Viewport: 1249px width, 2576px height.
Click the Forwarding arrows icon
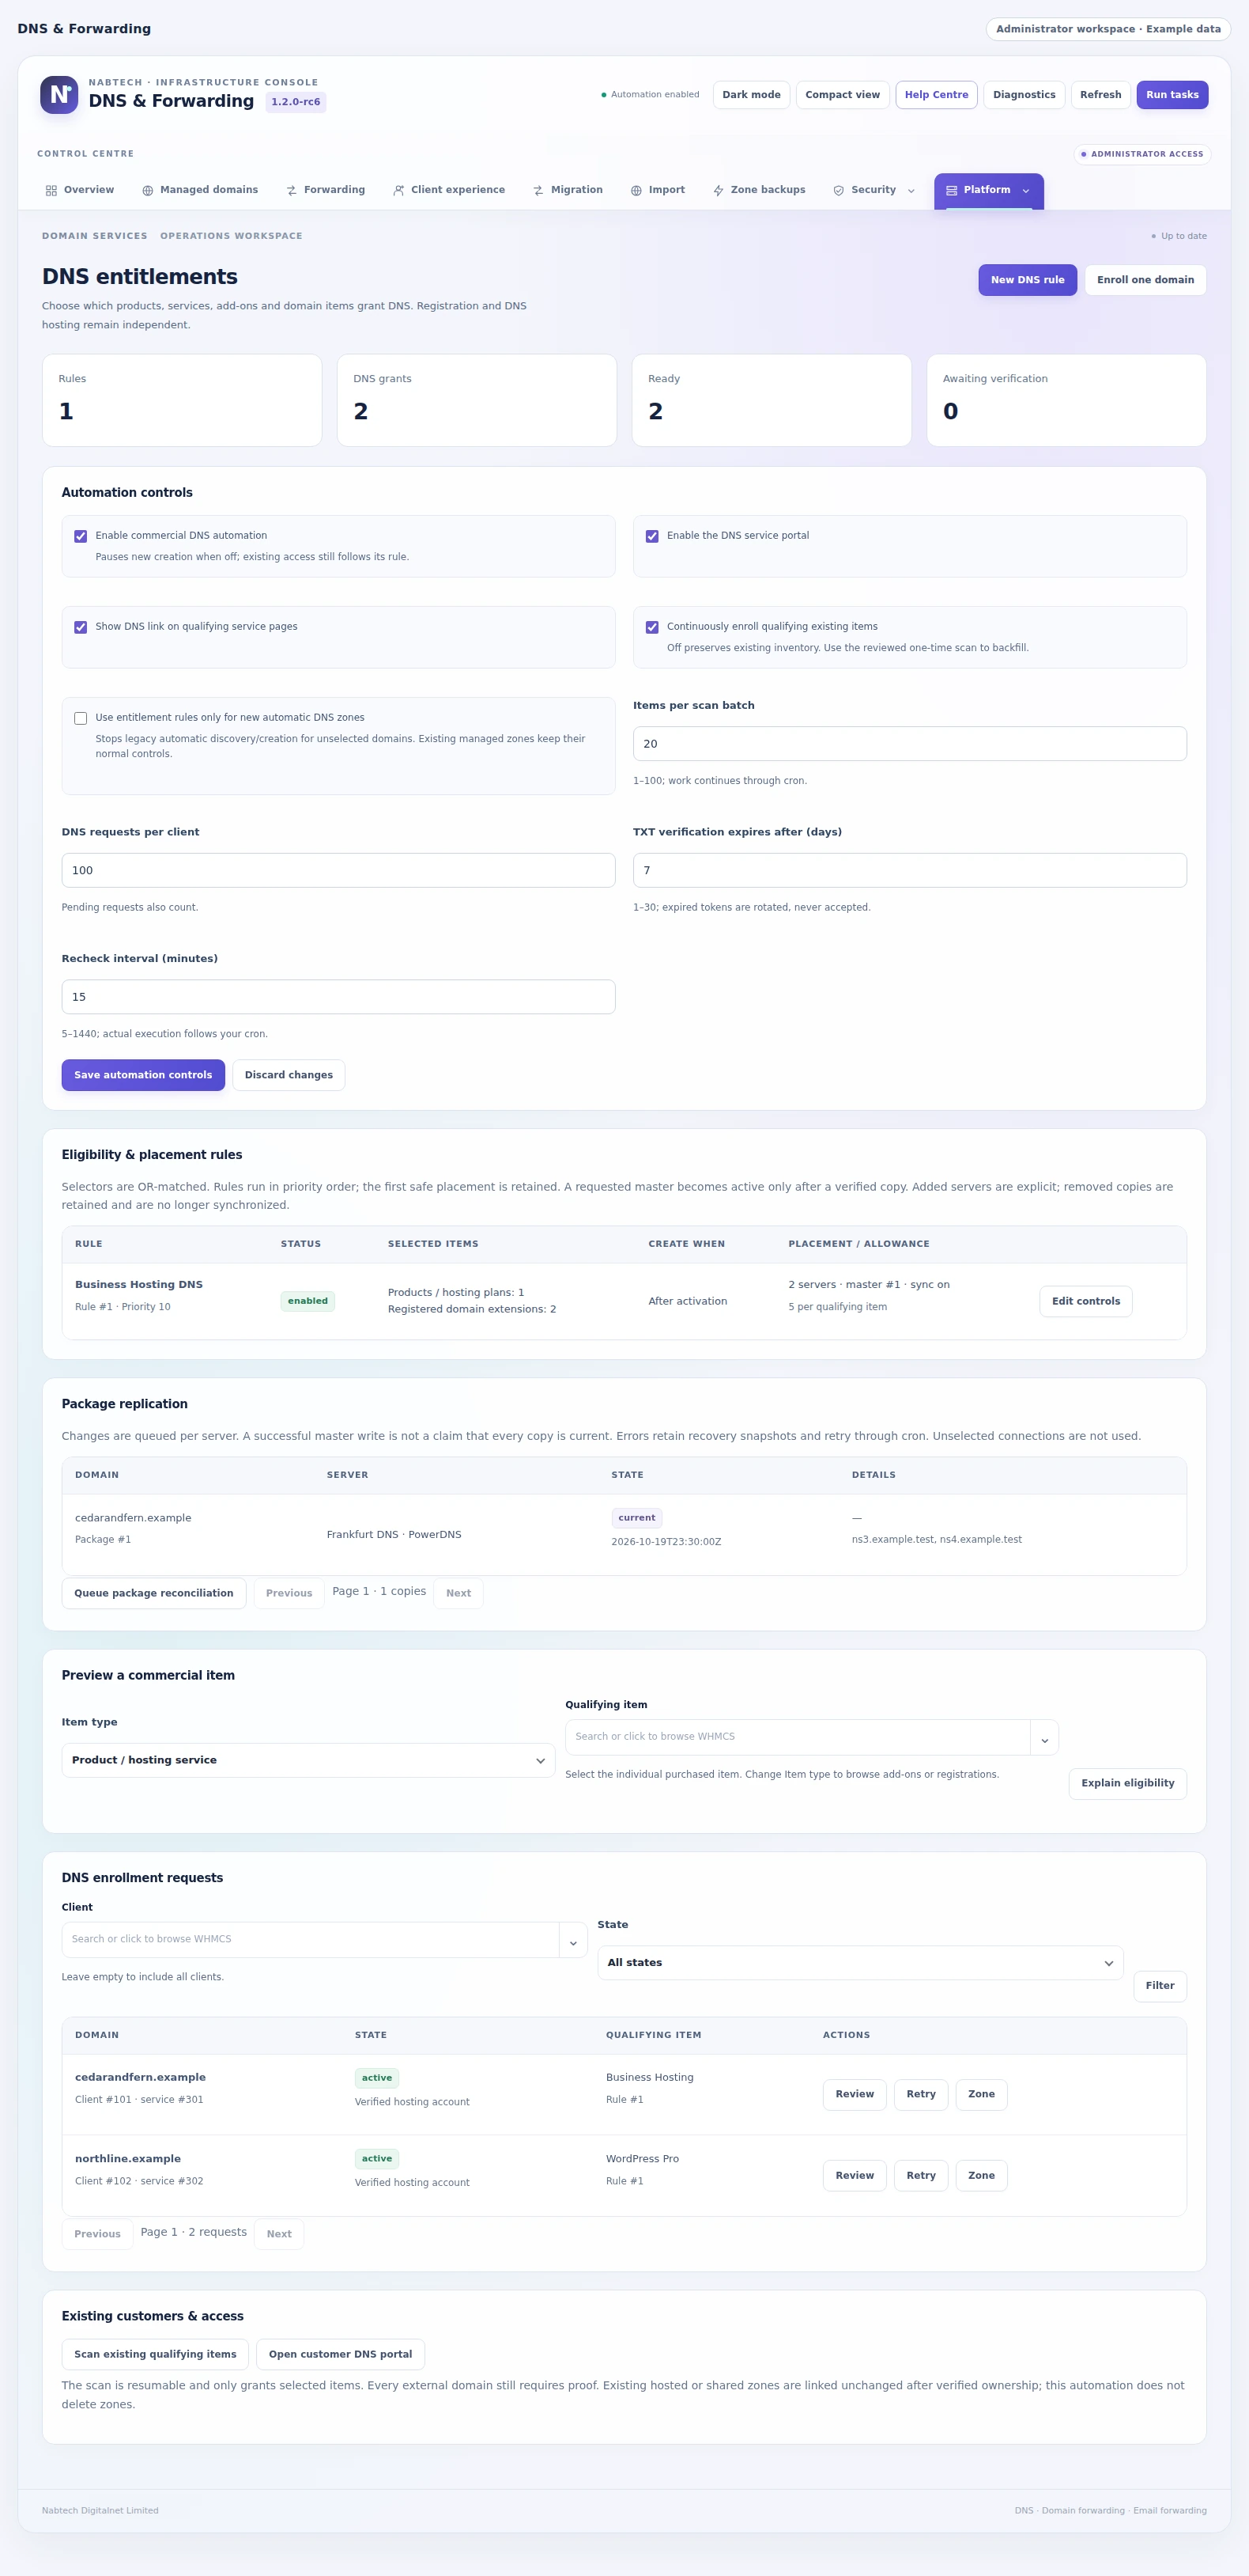(x=292, y=191)
